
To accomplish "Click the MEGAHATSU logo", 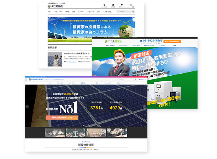I will 33,80.
